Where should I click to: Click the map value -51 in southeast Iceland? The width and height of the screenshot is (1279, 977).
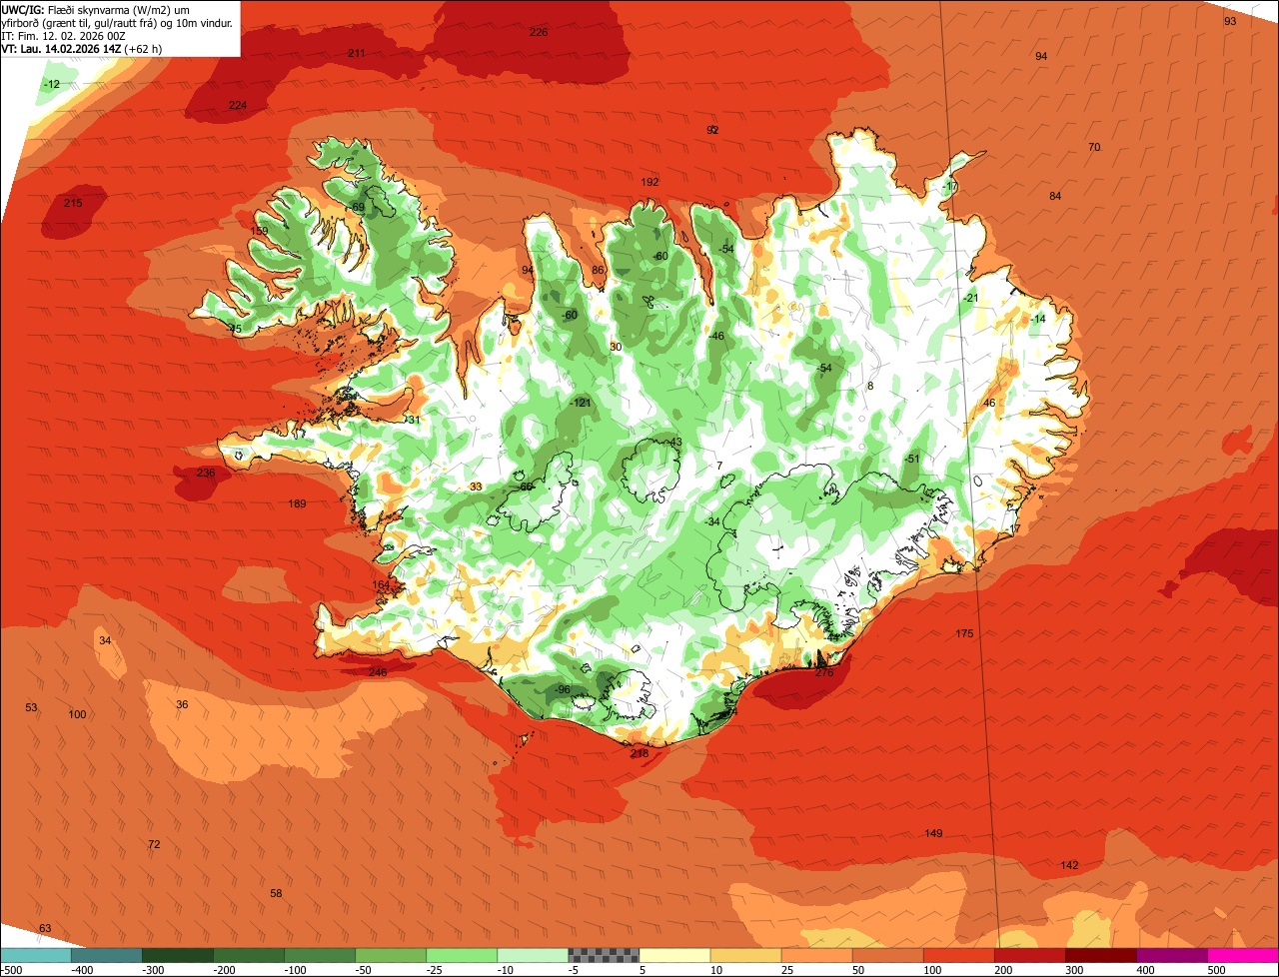coord(911,459)
